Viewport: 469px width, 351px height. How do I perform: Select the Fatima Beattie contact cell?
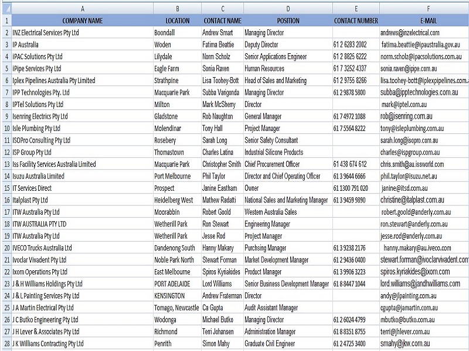[223, 44]
